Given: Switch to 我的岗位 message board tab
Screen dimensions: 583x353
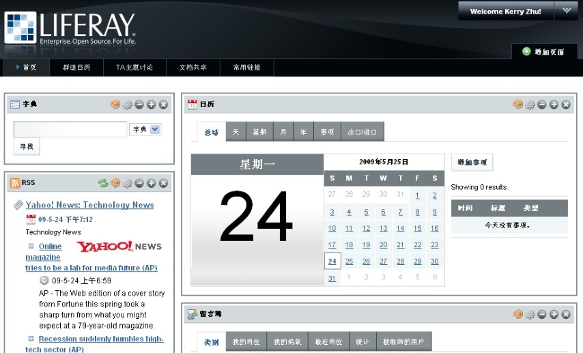Looking at the screenshot, I should (x=246, y=341).
